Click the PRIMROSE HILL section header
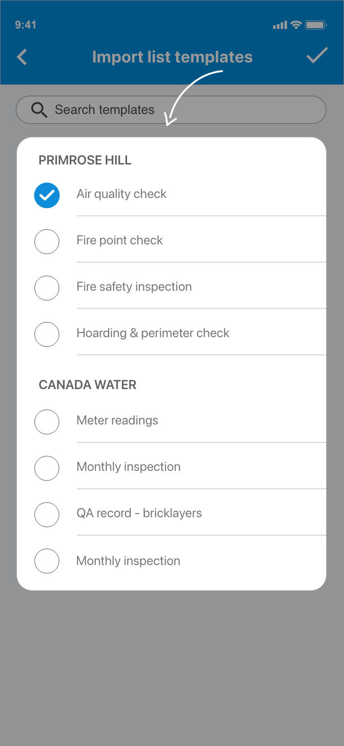 point(85,160)
